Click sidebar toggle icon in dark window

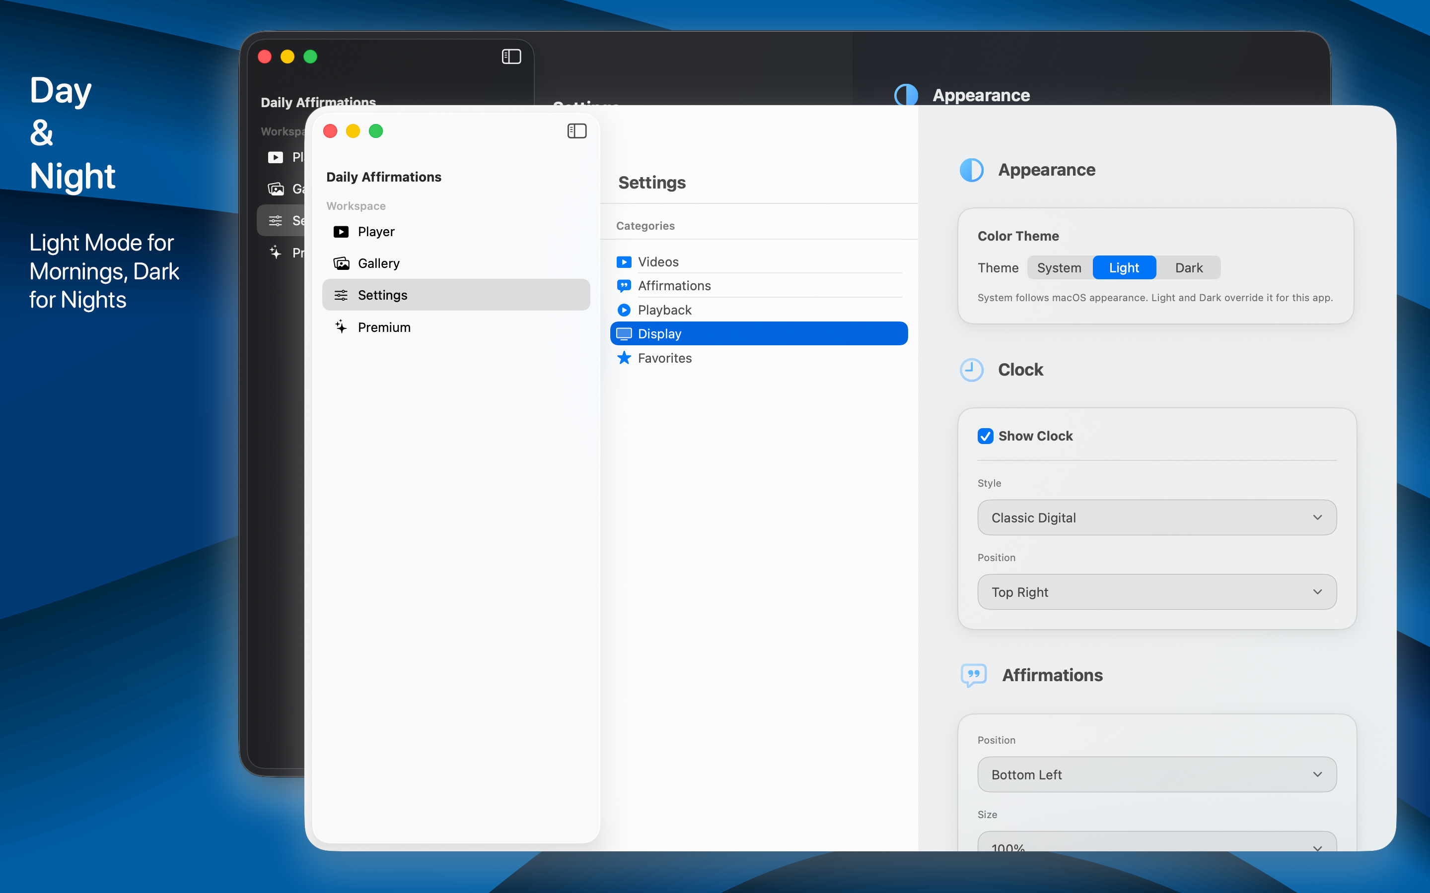[511, 57]
